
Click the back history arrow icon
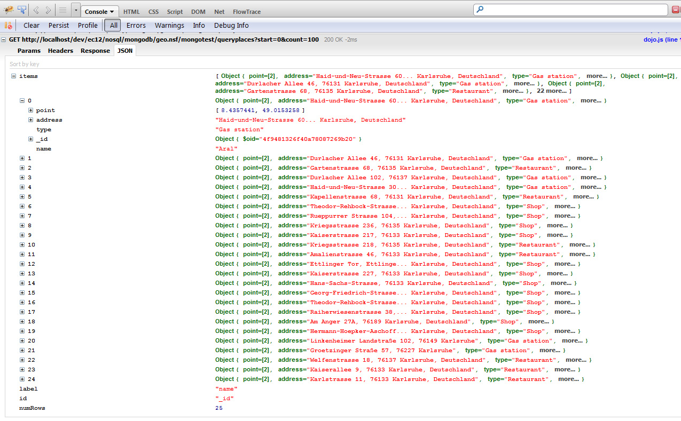[36, 10]
